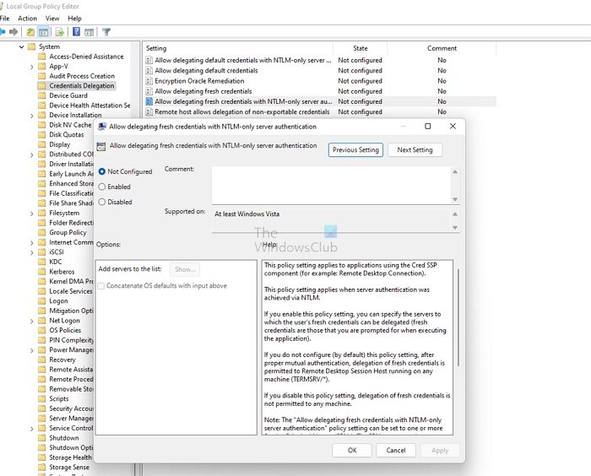
Task: Click the Cancel button
Action: [x=396, y=451]
